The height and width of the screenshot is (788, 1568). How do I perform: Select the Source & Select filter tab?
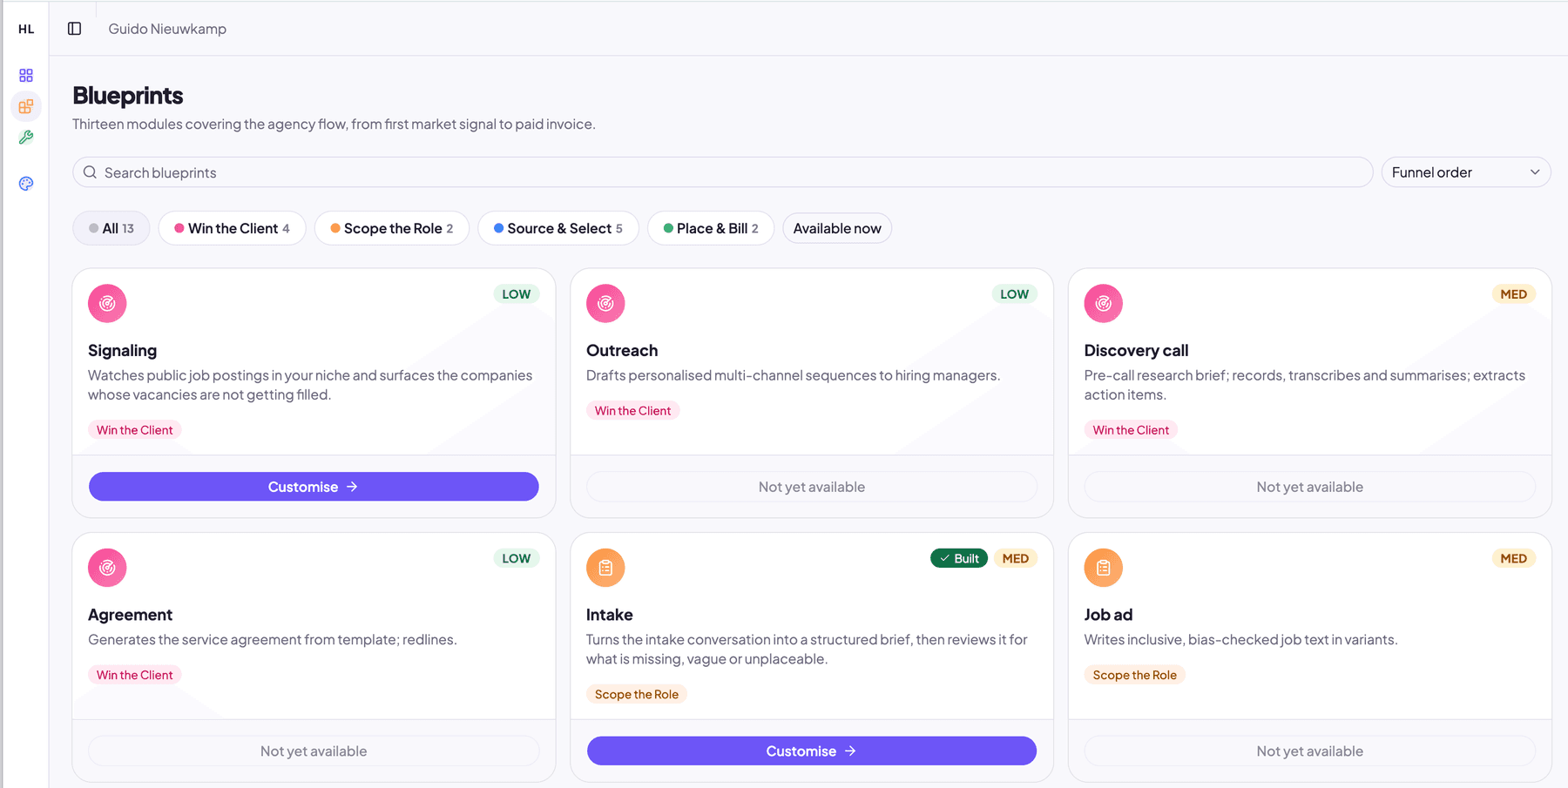pyautogui.click(x=558, y=228)
